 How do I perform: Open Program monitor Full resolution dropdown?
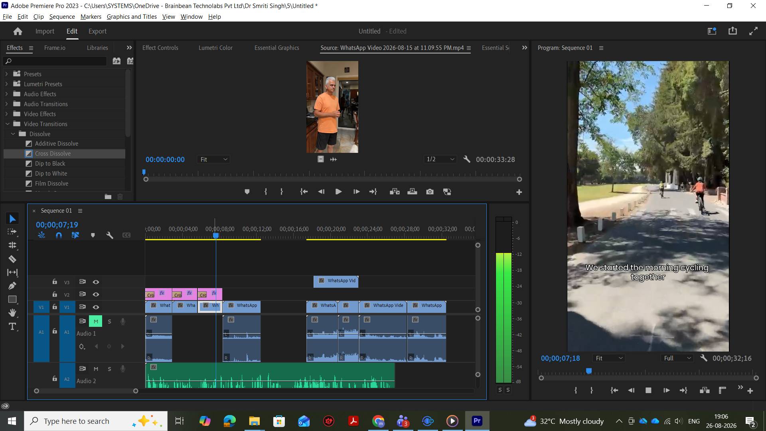pyautogui.click(x=677, y=358)
